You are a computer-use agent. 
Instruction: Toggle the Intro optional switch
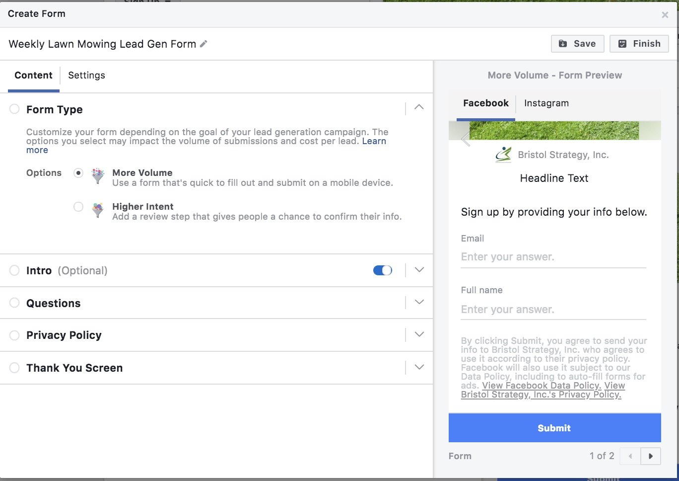pyautogui.click(x=383, y=270)
